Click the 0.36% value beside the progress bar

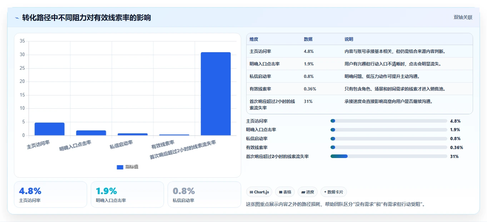point(457,148)
